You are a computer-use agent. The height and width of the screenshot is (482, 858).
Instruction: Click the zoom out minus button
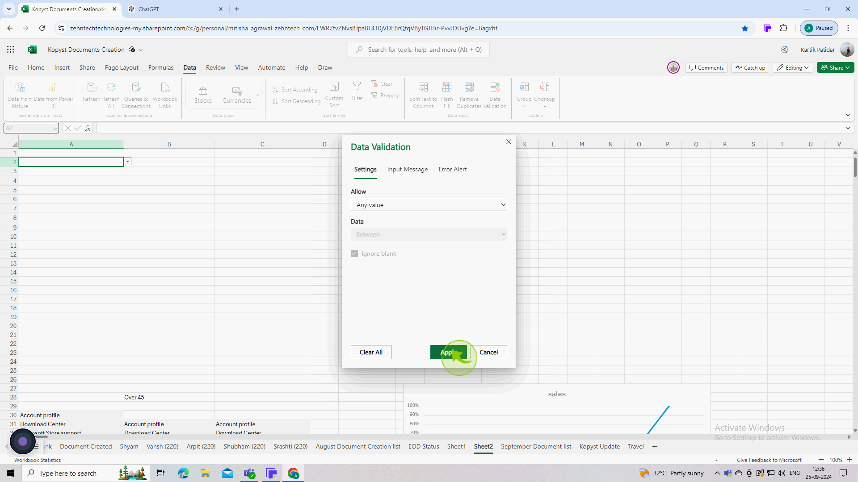[x=821, y=460]
